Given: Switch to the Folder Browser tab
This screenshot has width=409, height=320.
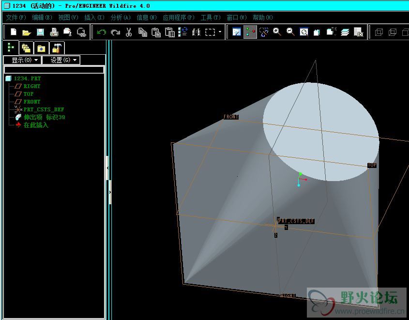Looking at the screenshot, I should [26, 48].
